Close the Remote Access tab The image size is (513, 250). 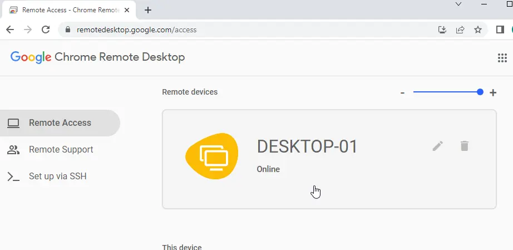click(x=127, y=10)
